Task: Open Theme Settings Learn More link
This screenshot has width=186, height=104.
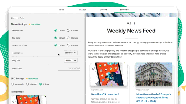Action: point(36,24)
